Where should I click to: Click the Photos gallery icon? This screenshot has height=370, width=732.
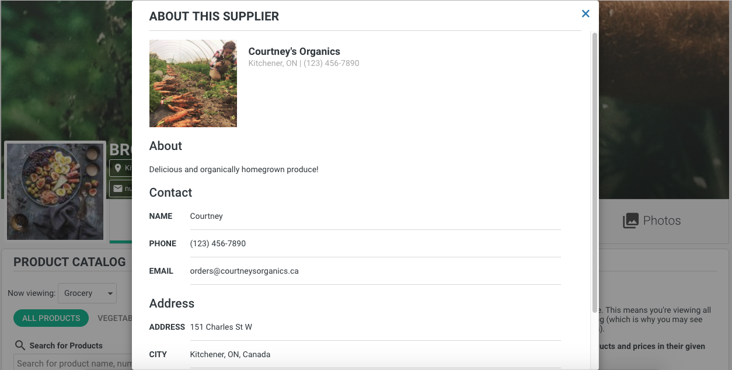630,221
